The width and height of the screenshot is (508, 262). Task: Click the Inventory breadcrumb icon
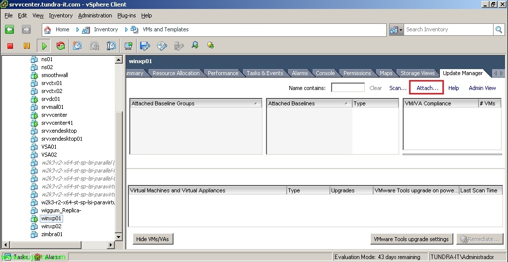pos(86,30)
